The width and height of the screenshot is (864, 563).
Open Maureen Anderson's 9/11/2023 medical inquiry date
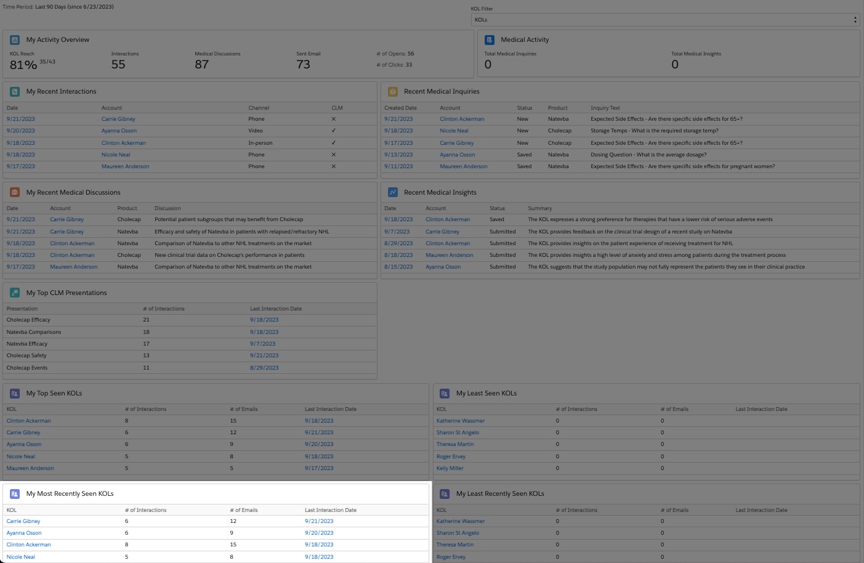click(398, 166)
